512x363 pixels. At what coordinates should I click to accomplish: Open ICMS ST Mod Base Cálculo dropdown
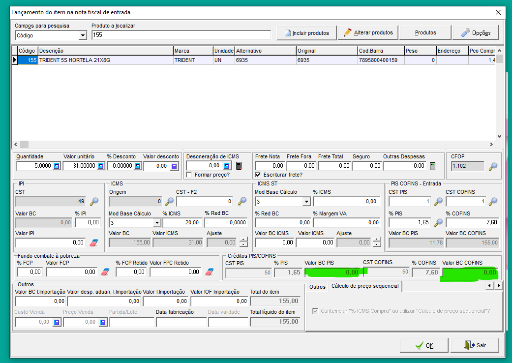(x=306, y=201)
